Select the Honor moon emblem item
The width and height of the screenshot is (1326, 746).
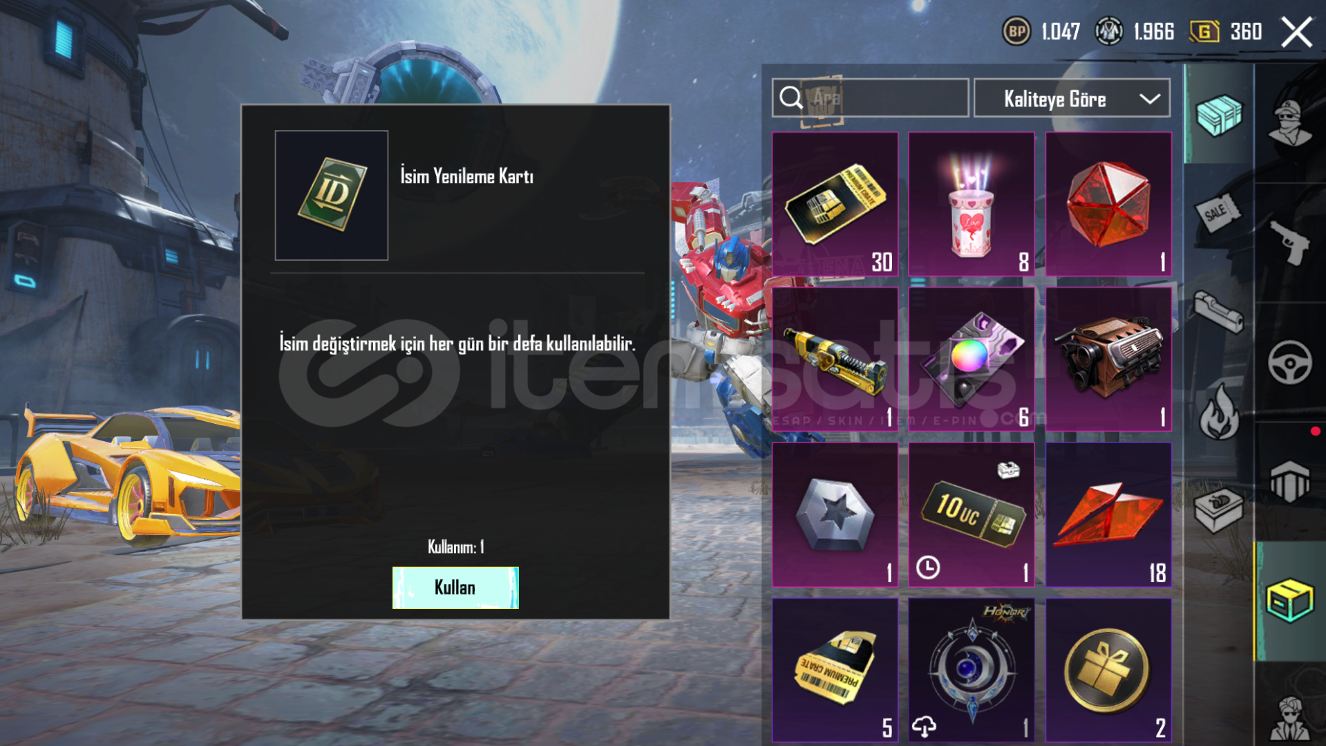pyautogui.click(x=972, y=670)
